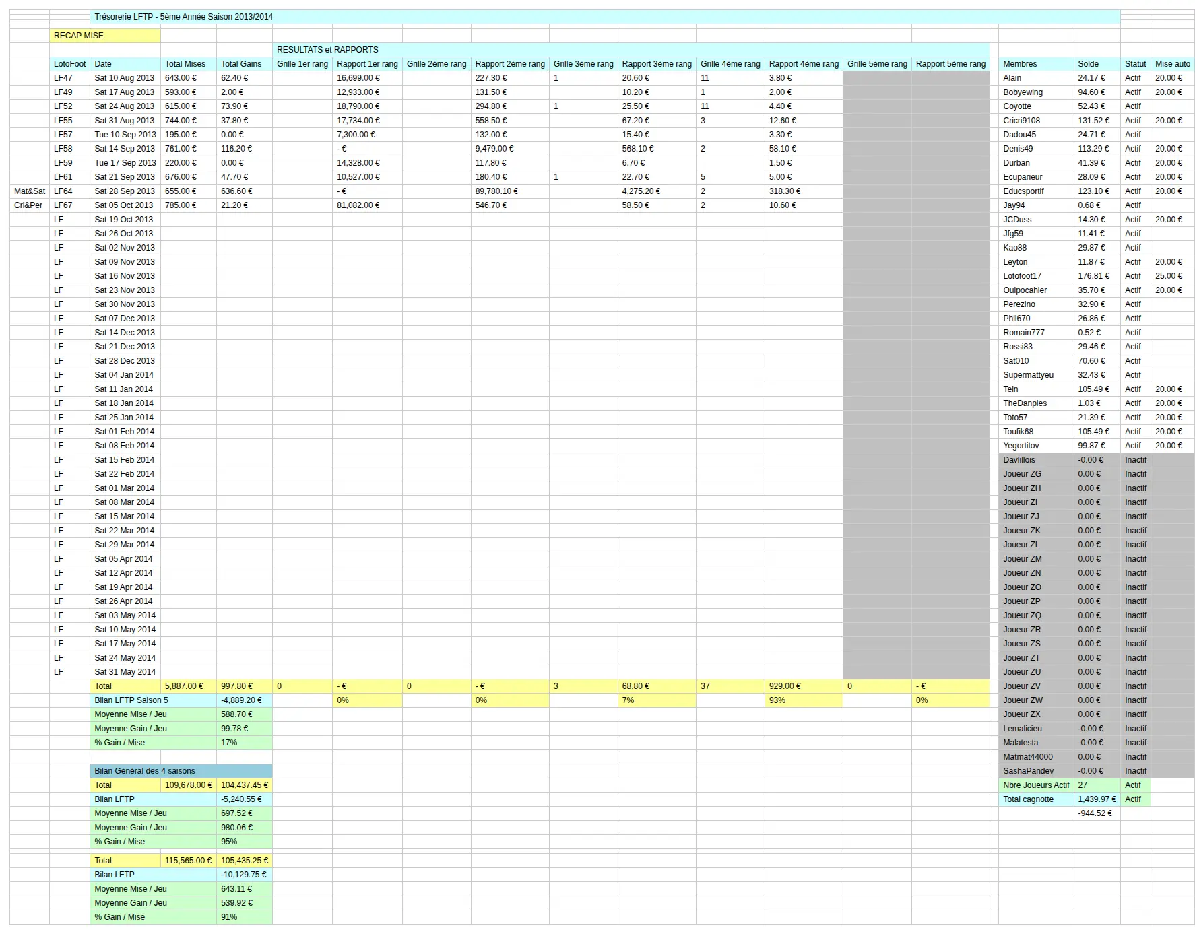Select the Rapport 2ème rang header
Screen dimensions: 1195x934
[x=510, y=64]
